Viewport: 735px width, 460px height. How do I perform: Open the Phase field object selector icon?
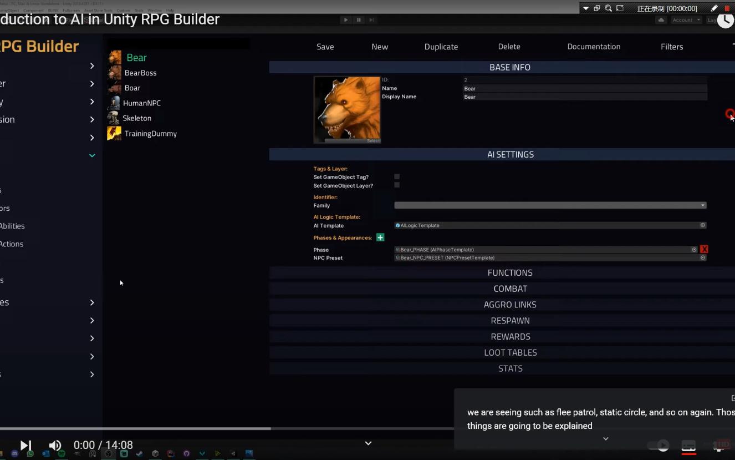tap(694, 249)
